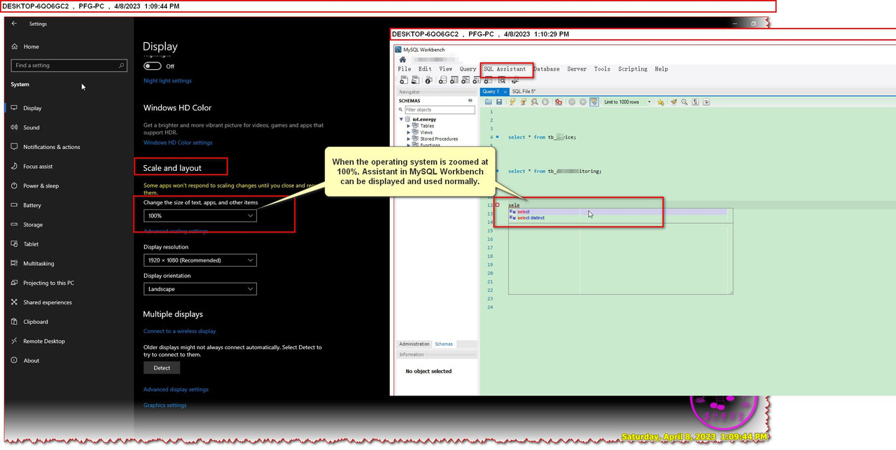Click the create new table icon
This screenshot has width=896, height=450.
454,80
